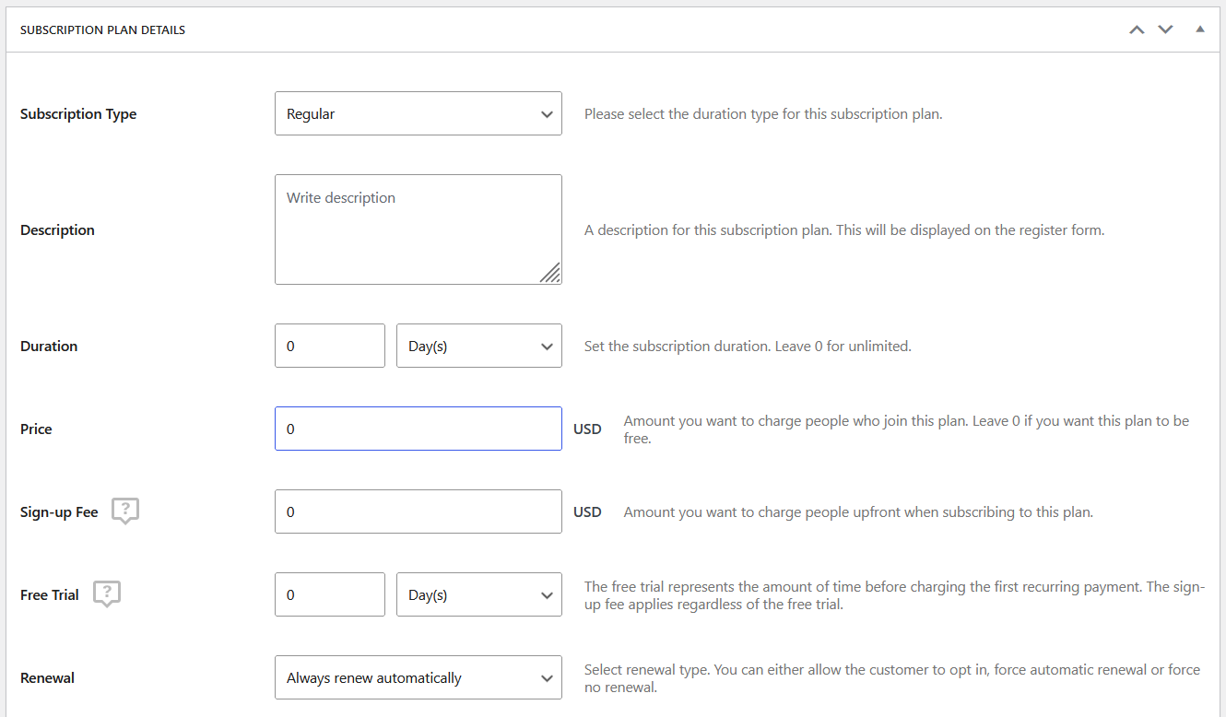Screen dimensions: 1226x717
Task: Click the Renewal field label
Action: pyautogui.click(x=47, y=677)
